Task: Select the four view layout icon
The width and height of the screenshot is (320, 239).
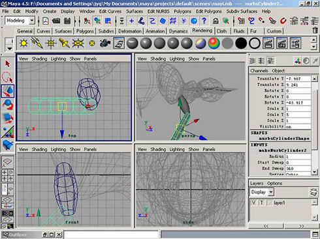Action: pos(8,175)
